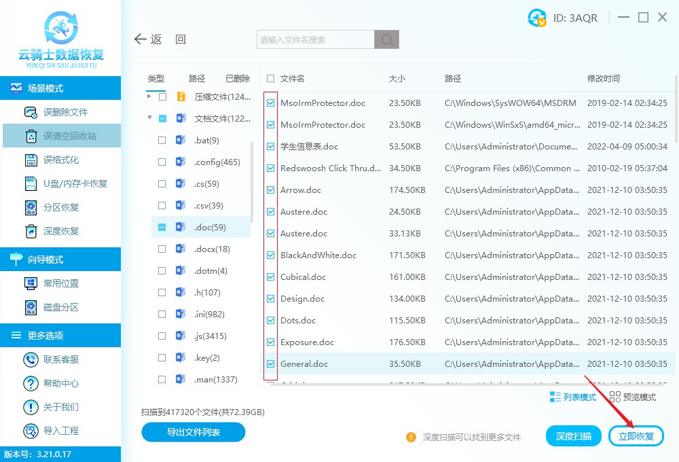Viewport: 679px width, 462px height.
Task: Expand the 压缩文件 tree node
Action: 149,96
